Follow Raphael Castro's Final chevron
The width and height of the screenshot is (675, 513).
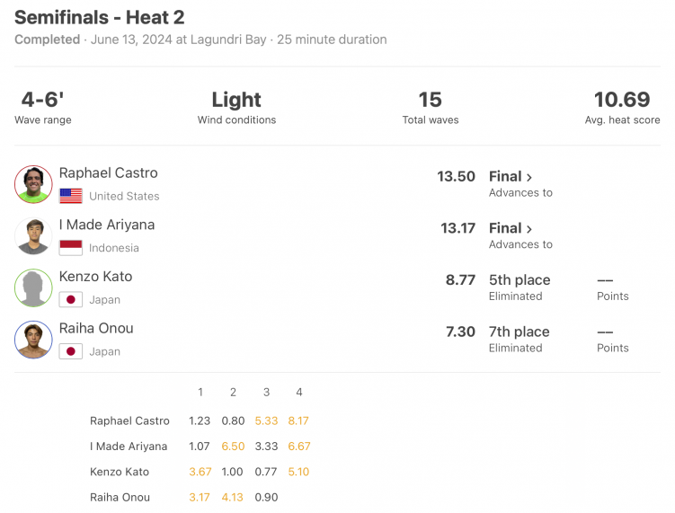(529, 177)
